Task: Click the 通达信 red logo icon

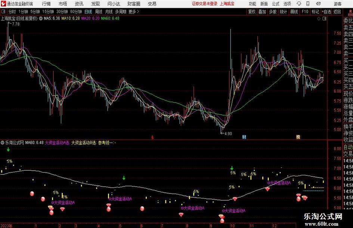Action: (3, 4)
